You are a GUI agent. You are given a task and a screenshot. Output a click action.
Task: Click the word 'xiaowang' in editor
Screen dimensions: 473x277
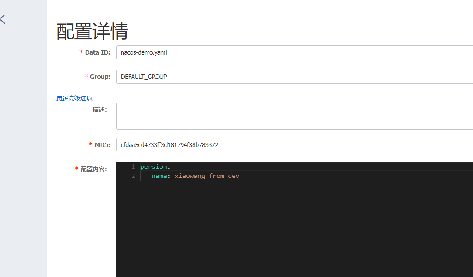190,176
